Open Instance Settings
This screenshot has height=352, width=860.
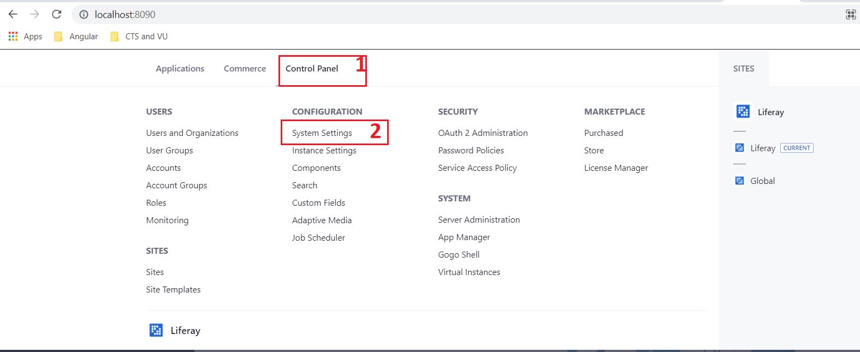pos(324,151)
